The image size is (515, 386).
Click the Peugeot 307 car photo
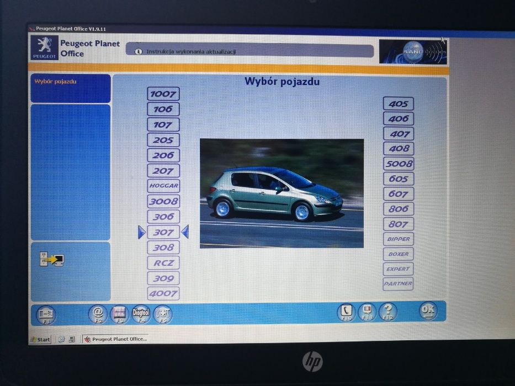click(282, 194)
